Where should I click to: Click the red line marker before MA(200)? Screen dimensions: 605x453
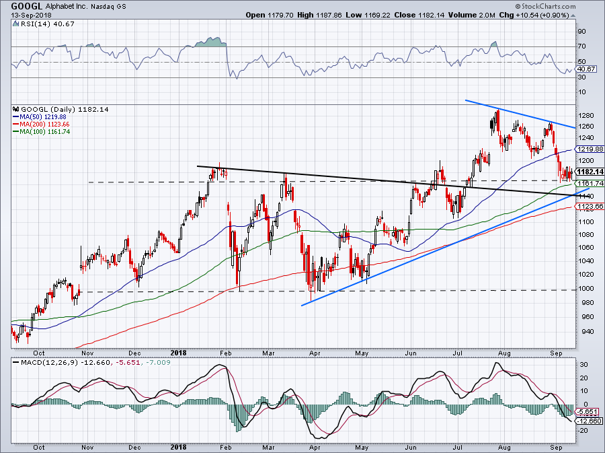[15, 125]
